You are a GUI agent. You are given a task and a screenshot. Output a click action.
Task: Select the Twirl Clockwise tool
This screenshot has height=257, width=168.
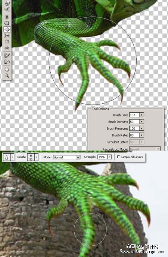pos(7,17)
